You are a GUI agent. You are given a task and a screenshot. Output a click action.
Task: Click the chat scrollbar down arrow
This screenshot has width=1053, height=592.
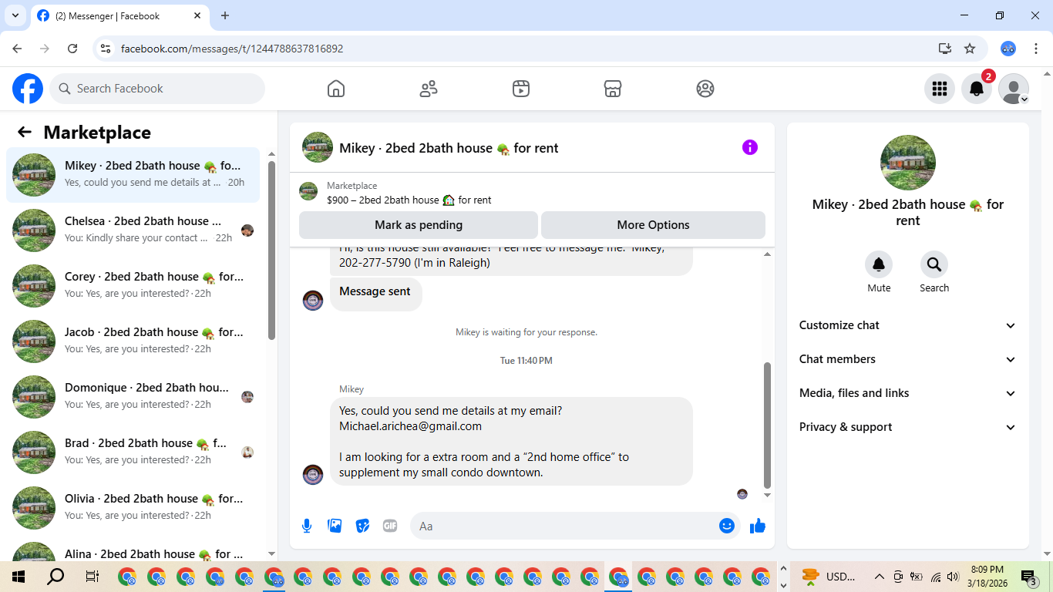767,496
